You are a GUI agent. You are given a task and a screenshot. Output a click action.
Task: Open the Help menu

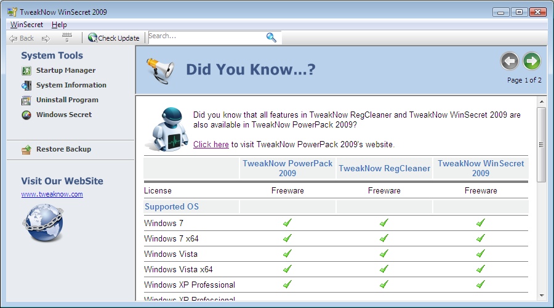[59, 25]
